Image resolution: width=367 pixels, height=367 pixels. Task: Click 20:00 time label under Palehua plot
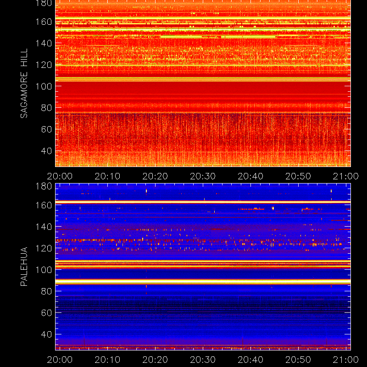pos(60,360)
